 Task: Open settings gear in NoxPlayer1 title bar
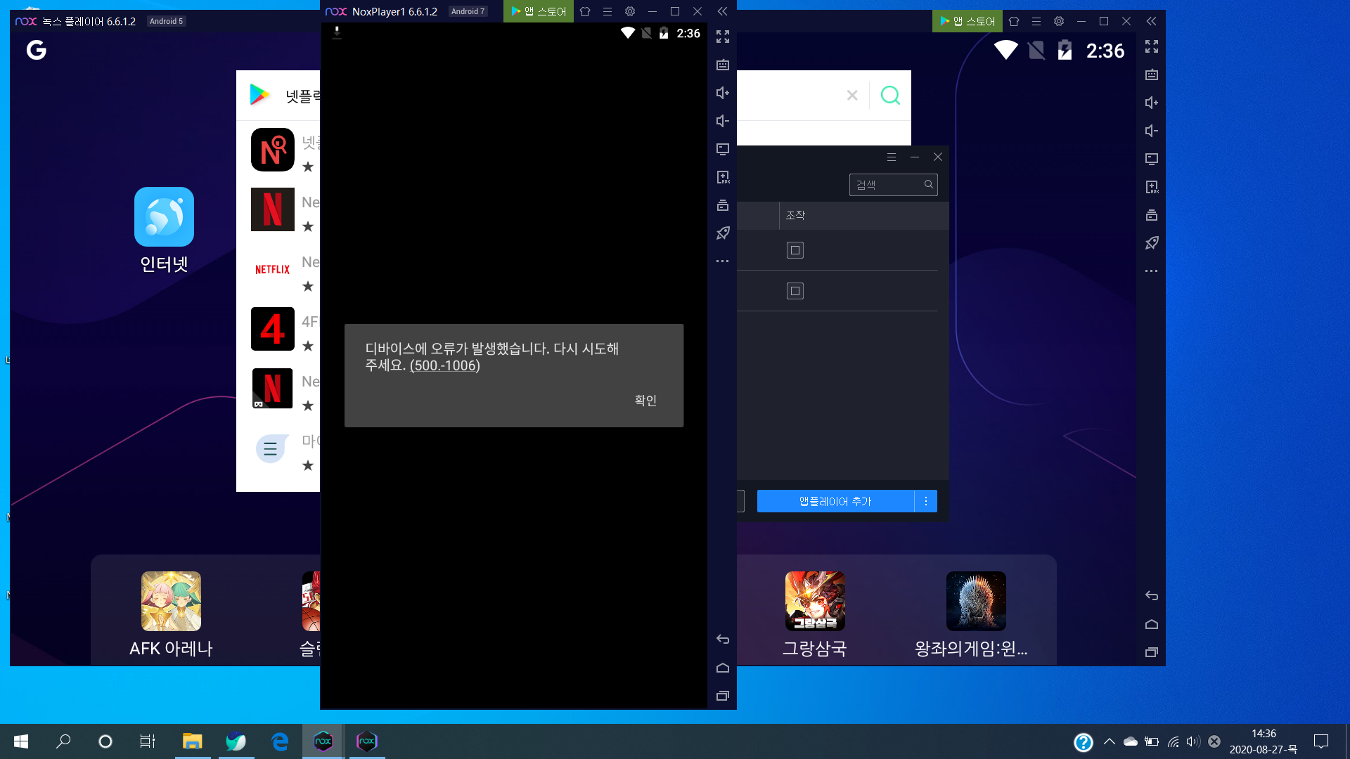click(629, 11)
